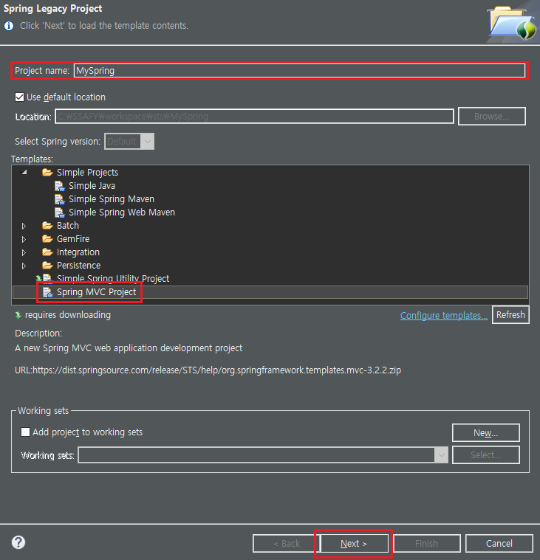This screenshot has width=540, height=560.
Task: Click the Spring project wizard folder icon
Action: pyautogui.click(x=513, y=22)
